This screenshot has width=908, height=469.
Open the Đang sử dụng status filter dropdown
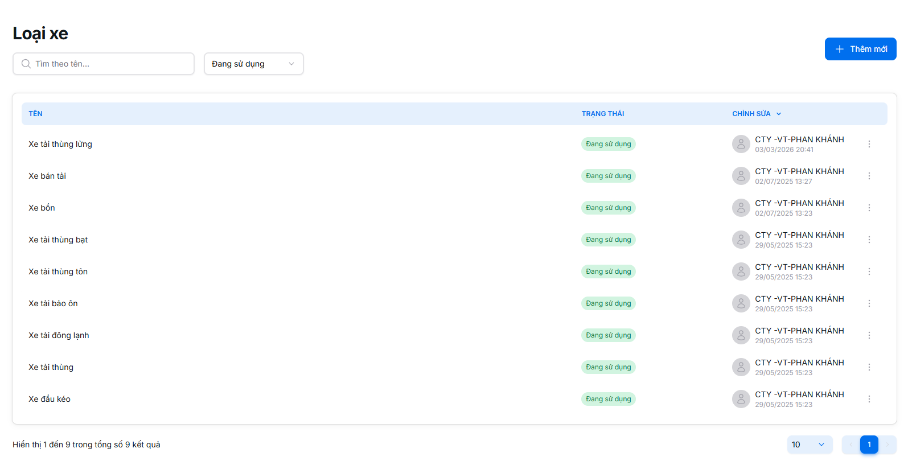(253, 64)
